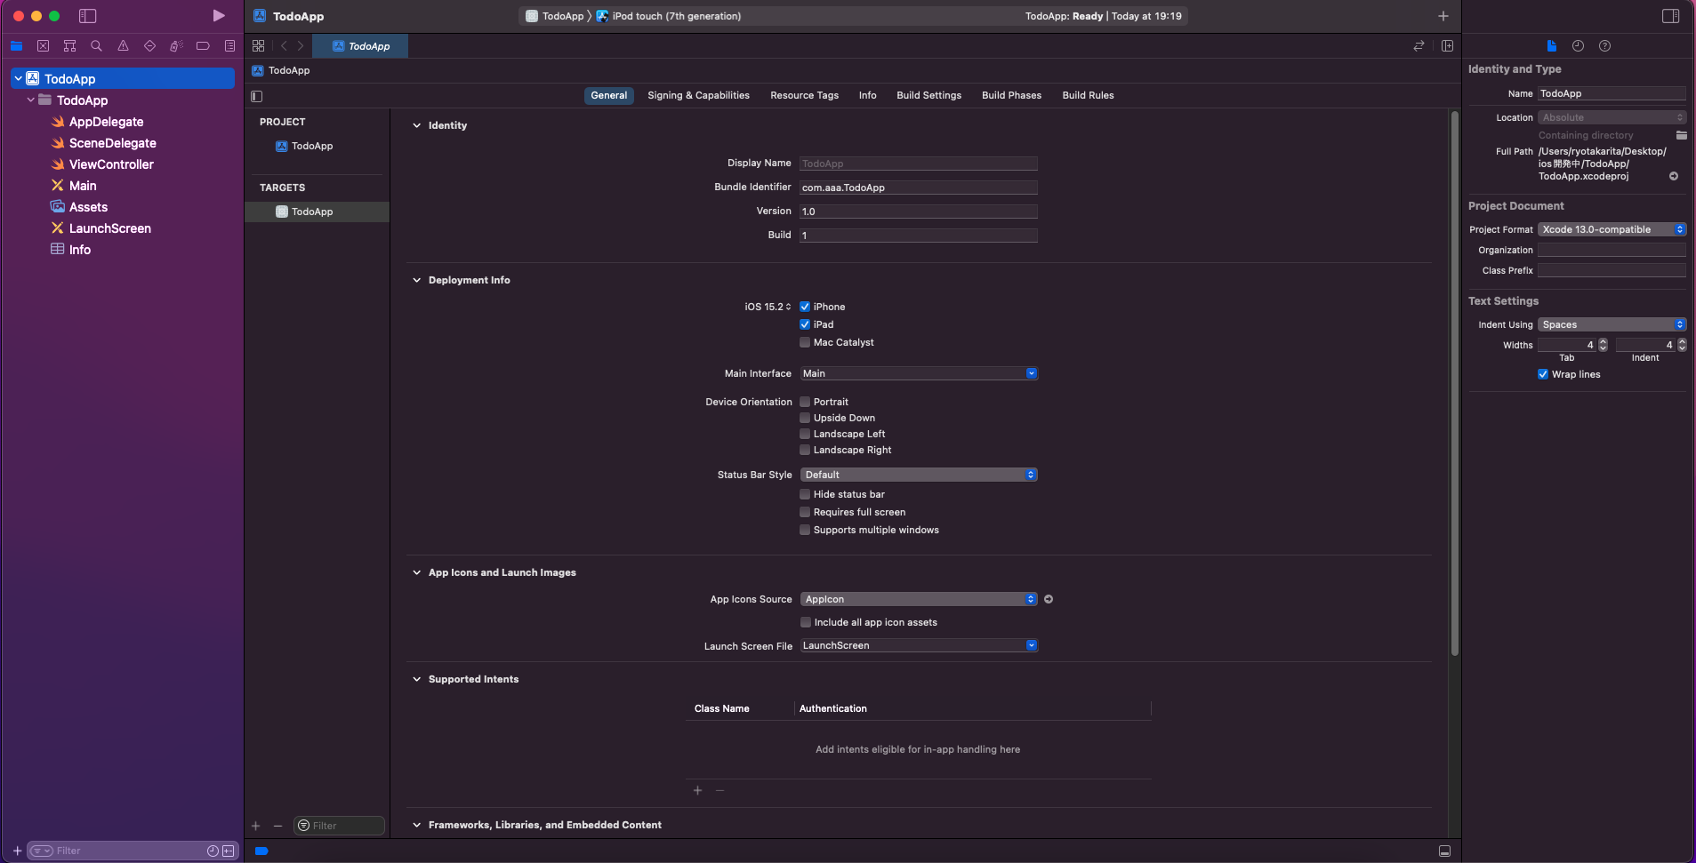Viewport: 1696px width, 863px height.
Task: Open the App Icons Source dropdown
Action: (919, 599)
